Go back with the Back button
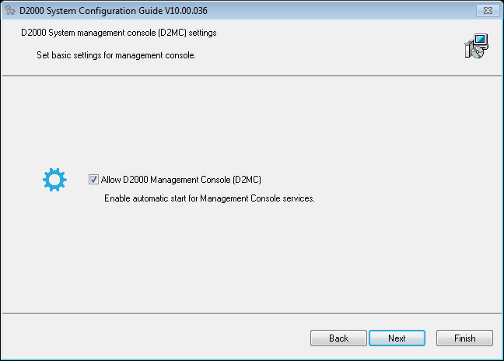504x361 pixels. pos(338,338)
